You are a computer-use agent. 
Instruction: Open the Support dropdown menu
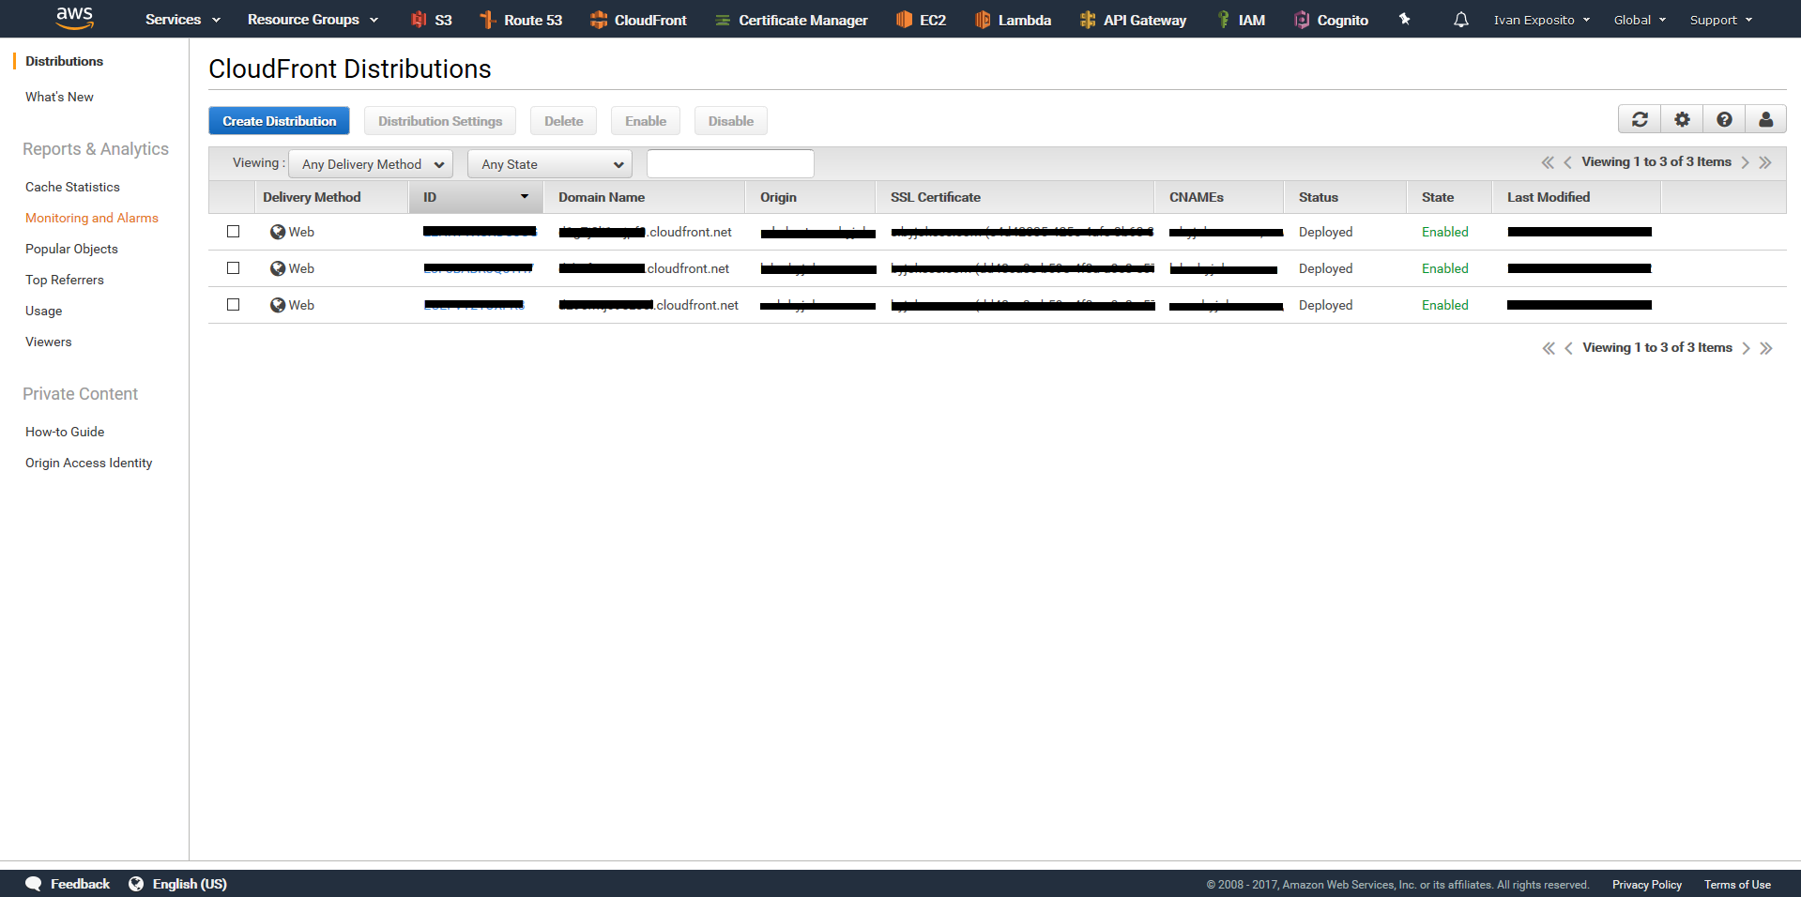coord(1721,20)
